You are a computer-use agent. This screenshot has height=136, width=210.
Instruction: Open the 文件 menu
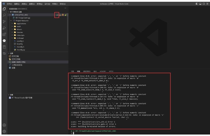(x=9, y=4)
